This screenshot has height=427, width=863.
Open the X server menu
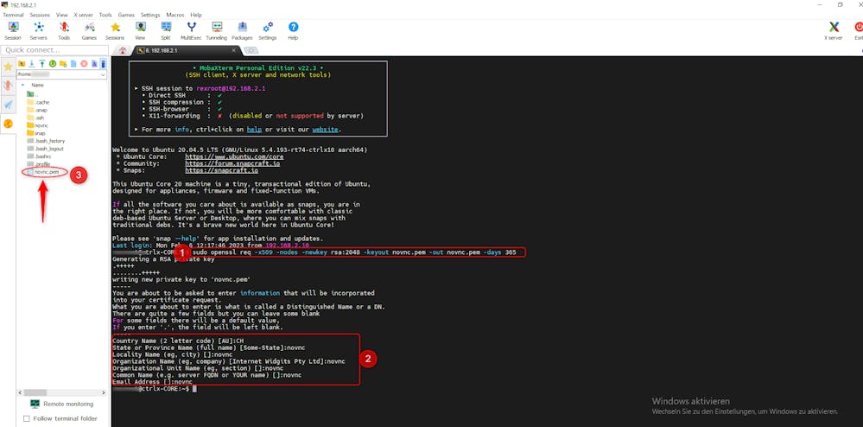tap(83, 15)
